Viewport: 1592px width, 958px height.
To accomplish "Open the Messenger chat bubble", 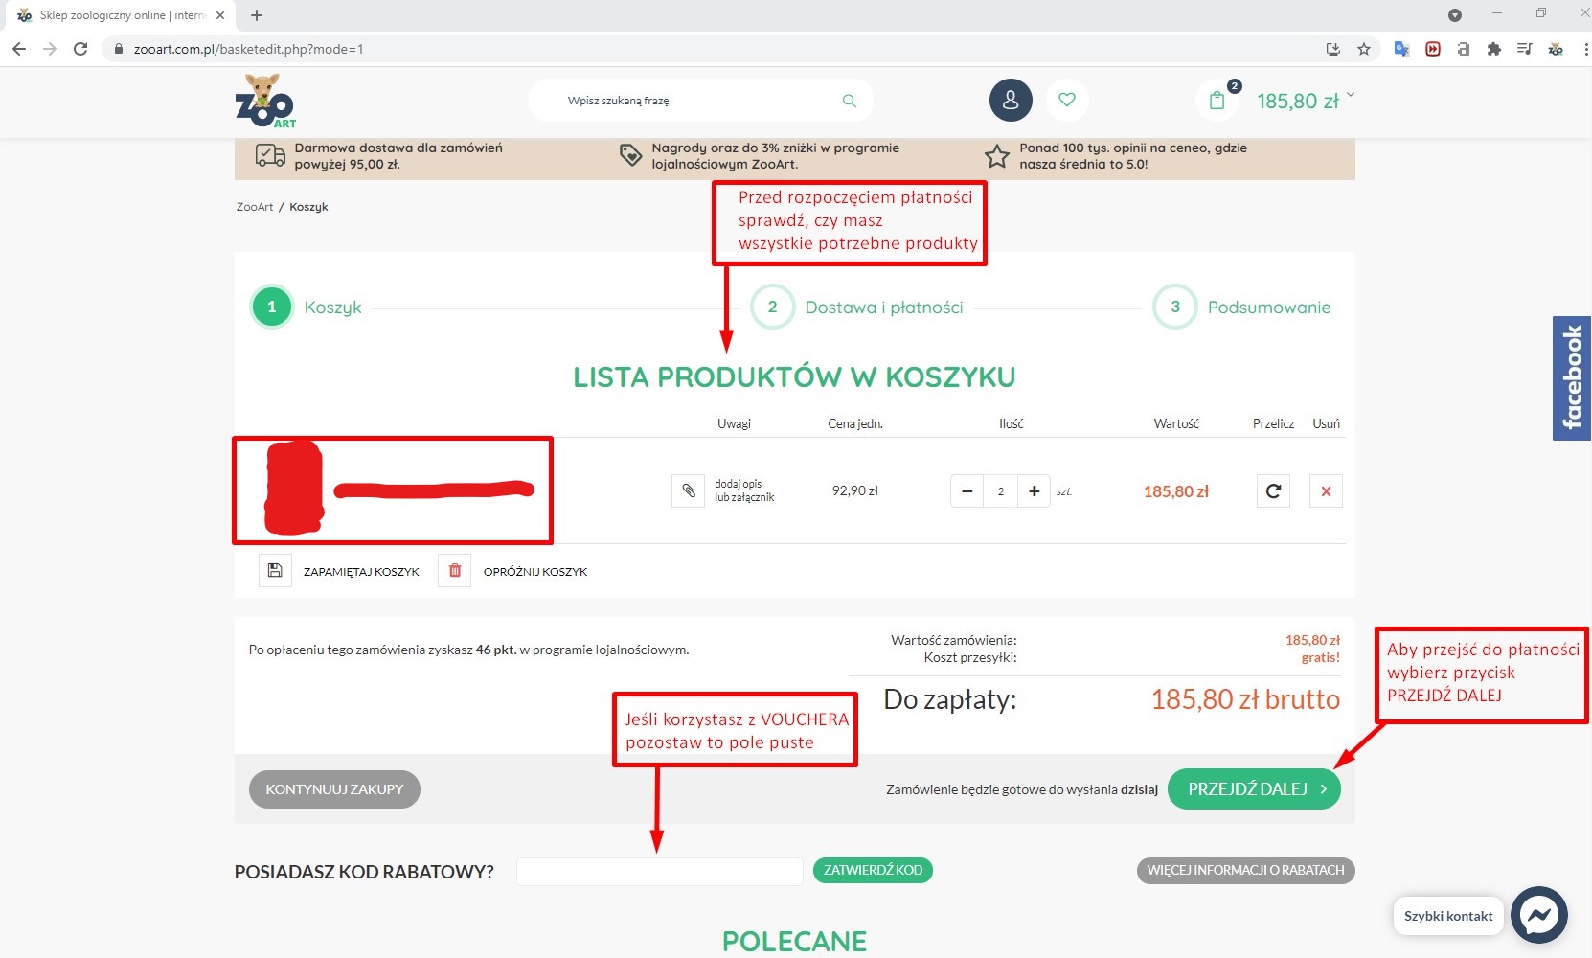I will pos(1538,915).
